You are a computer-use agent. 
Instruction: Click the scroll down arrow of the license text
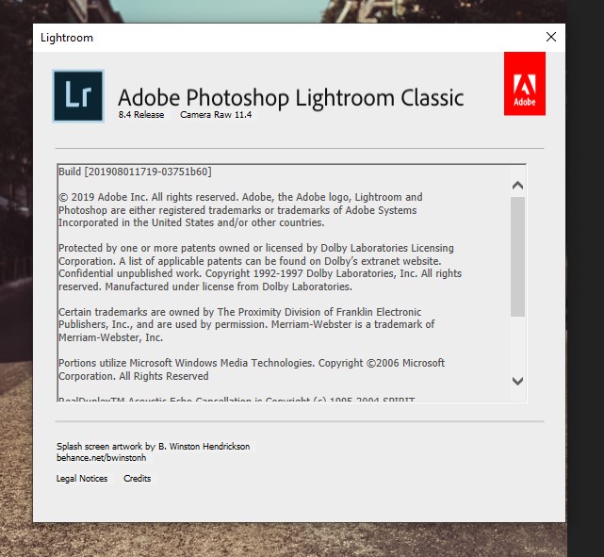click(517, 381)
